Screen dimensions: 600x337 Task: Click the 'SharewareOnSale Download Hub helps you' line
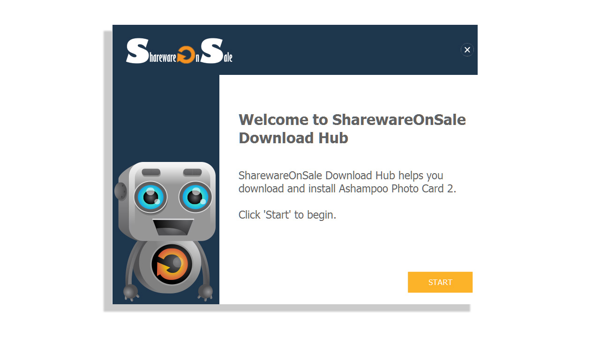click(341, 176)
